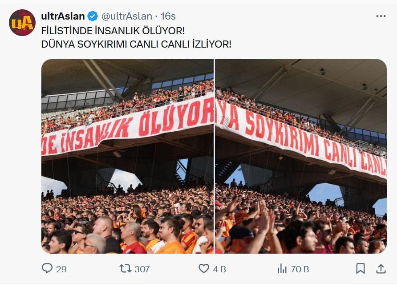Click the like count 4 B
The height and width of the screenshot is (287, 397).
click(219, 269)
